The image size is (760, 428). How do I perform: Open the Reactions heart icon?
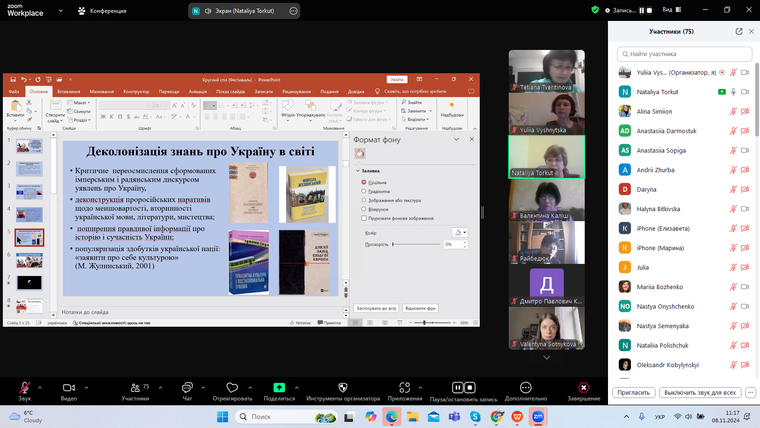232,388
